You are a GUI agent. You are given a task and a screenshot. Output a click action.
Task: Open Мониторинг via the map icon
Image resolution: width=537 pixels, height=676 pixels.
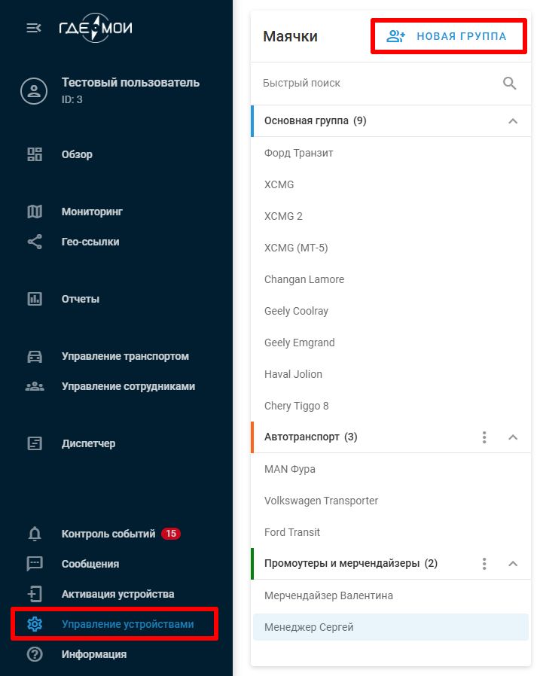coord(34,212)
